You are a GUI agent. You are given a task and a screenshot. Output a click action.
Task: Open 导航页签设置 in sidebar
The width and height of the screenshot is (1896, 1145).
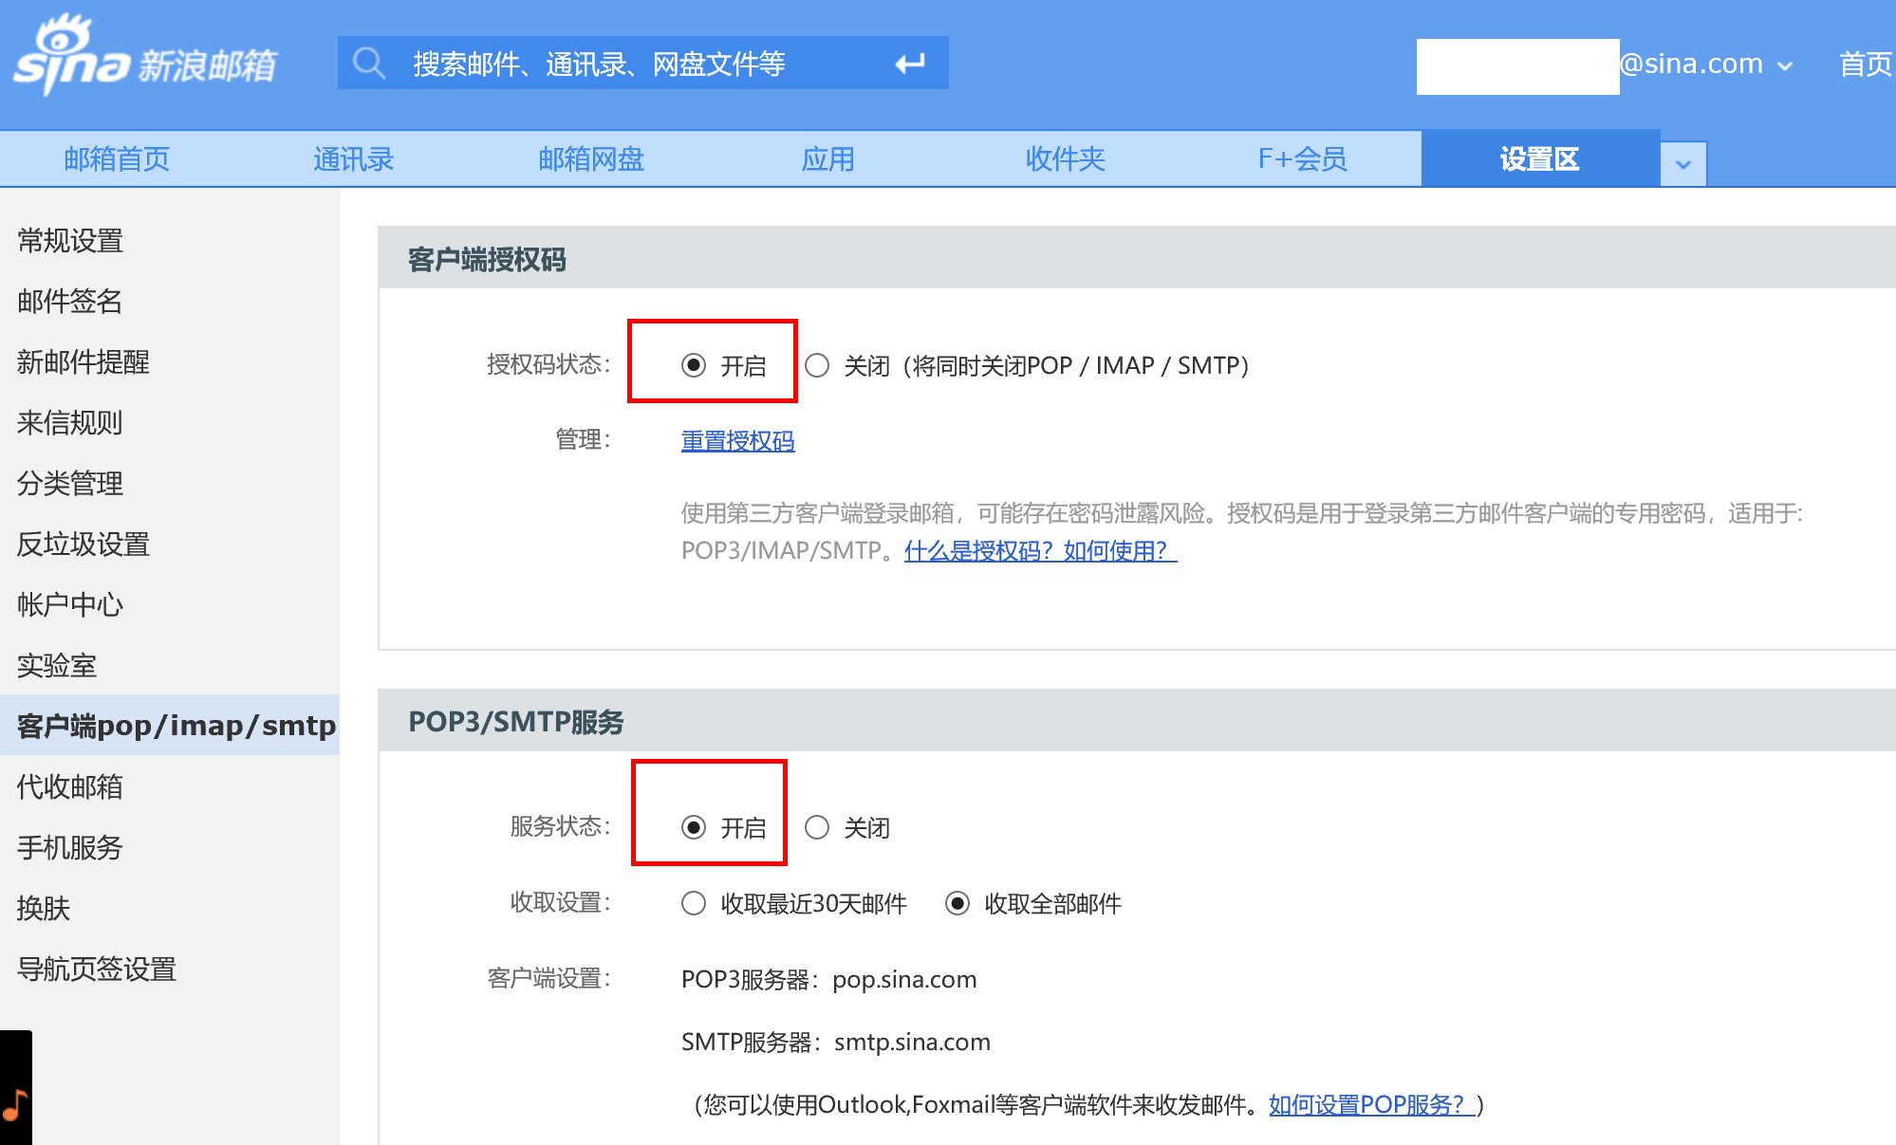coord(97,970)
